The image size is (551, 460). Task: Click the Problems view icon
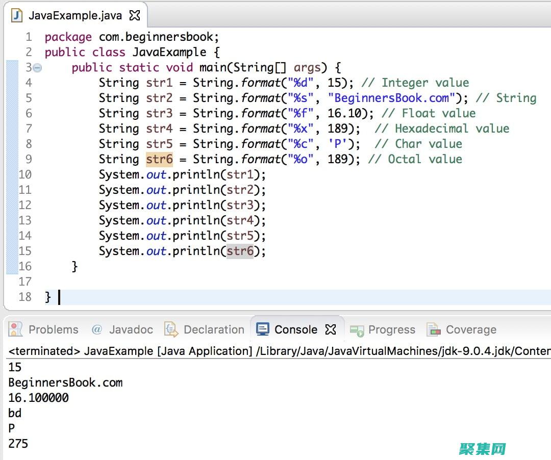point(16,329)
